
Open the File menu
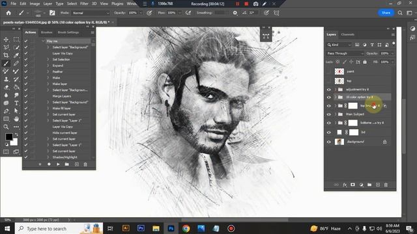pos(13,4)
